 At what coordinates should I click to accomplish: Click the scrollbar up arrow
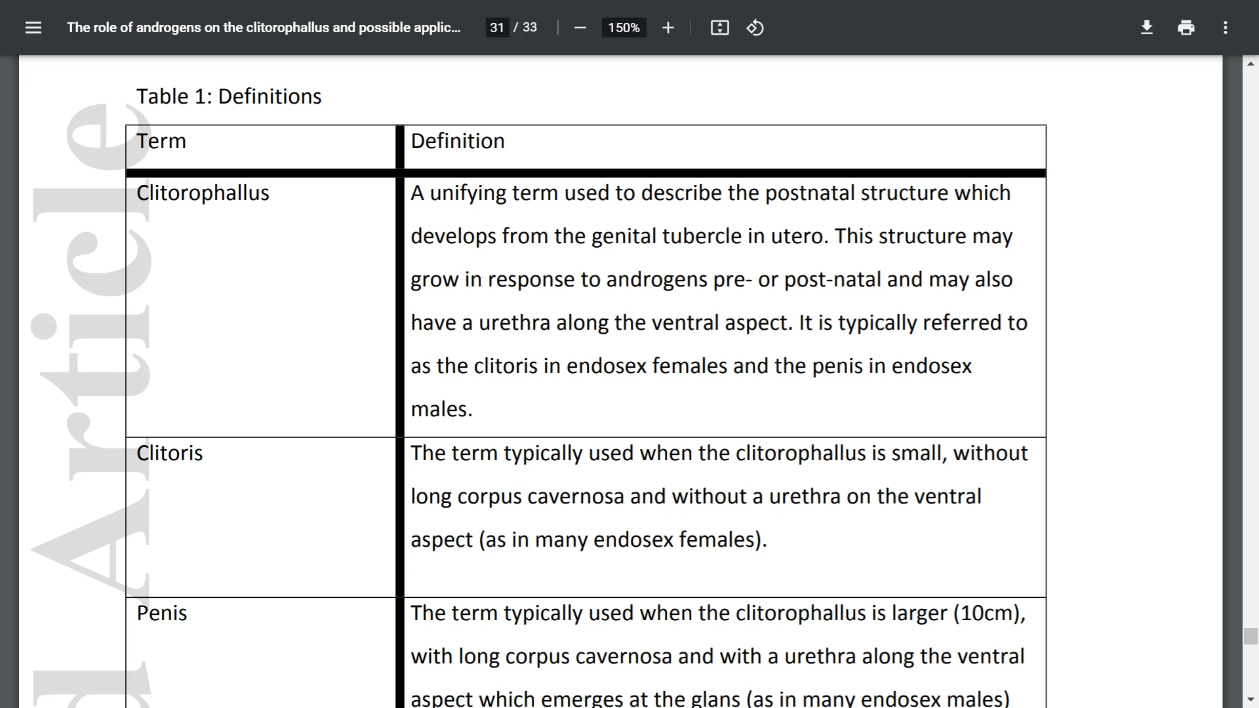point(1250,64)
